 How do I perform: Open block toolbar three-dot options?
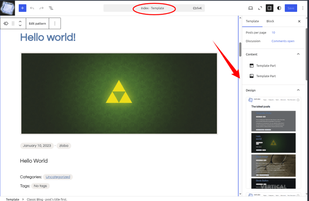(x=55, y=23)
